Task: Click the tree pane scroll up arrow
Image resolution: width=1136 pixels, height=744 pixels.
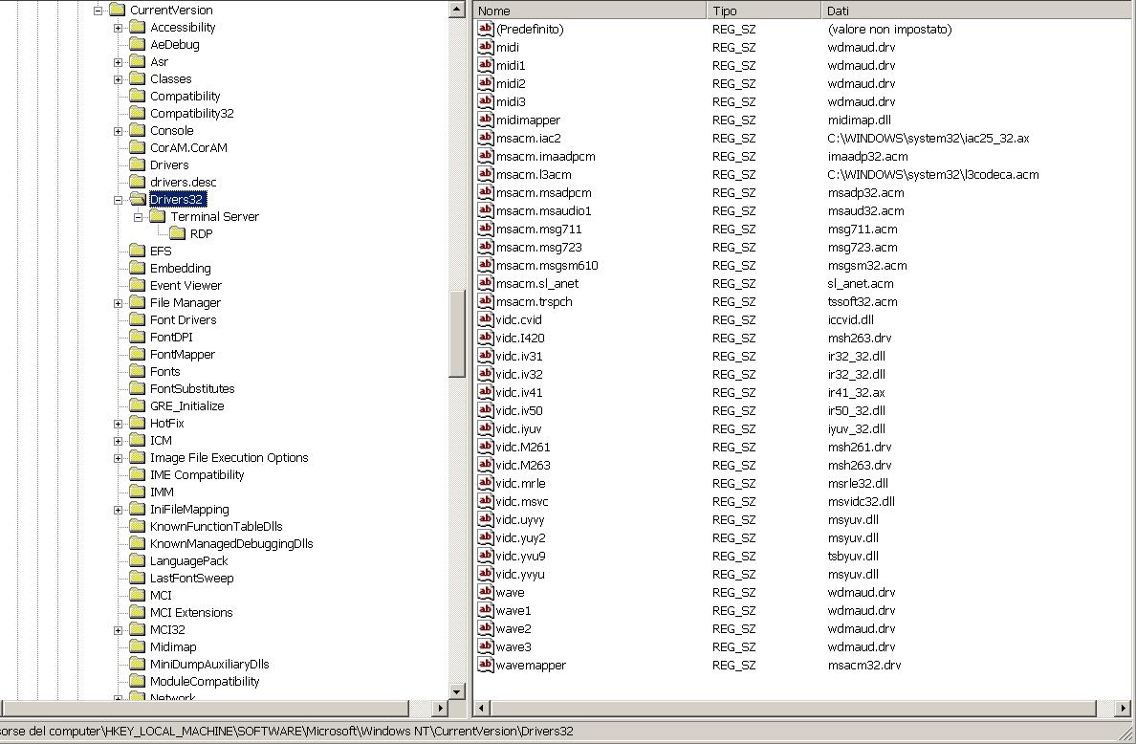Action: point(456,10)
